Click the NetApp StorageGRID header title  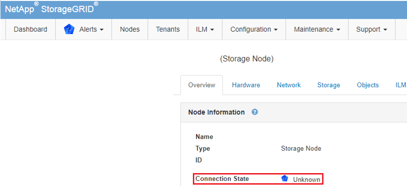(x=52, y=9)
